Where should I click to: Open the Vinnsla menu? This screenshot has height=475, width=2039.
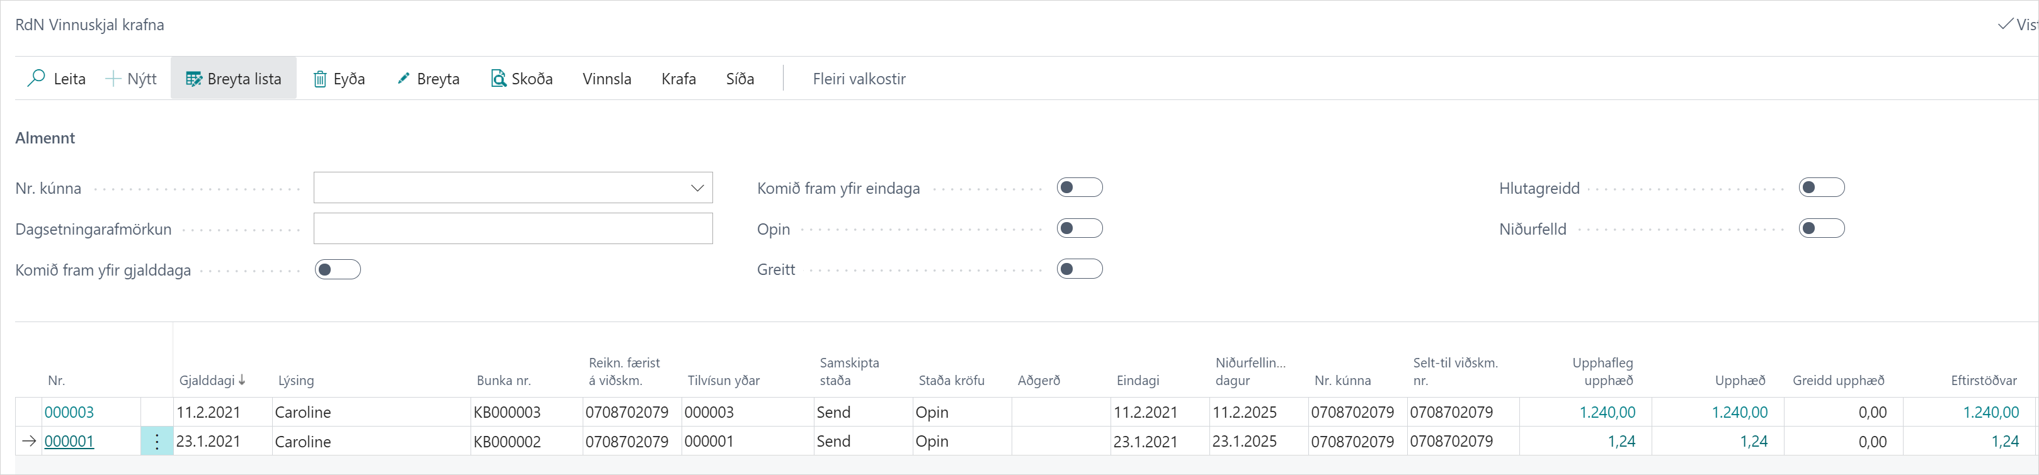click(607, 78)
